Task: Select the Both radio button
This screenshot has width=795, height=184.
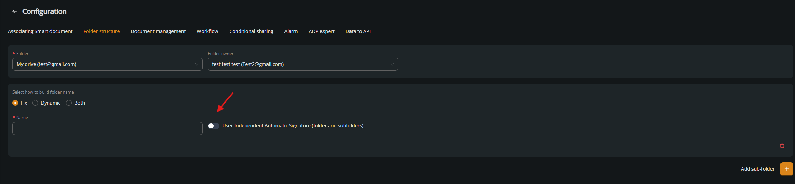Action: (x=69, y=103)
